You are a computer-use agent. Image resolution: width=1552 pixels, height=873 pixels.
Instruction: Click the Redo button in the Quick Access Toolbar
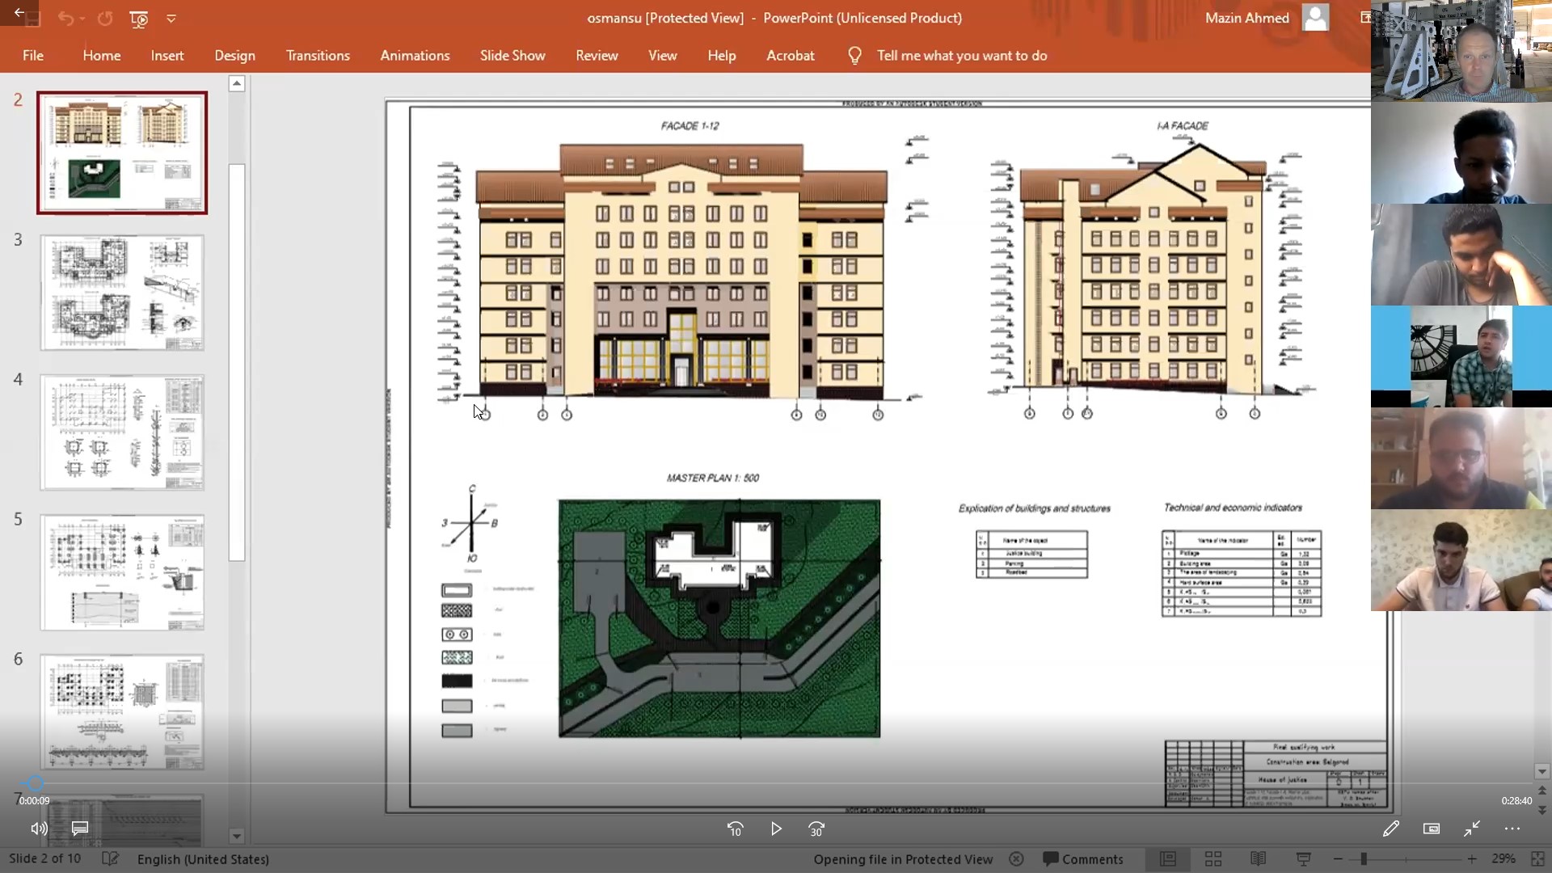pyautogui.click(x=105, y=19)
